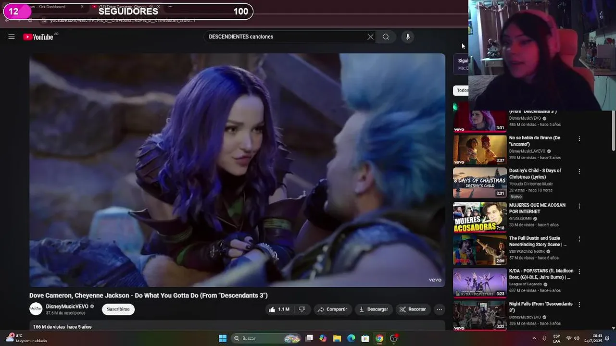Visit 7clouds Christmas Music channel
This screenshot has height=346, width=616.
click(531, 184)
